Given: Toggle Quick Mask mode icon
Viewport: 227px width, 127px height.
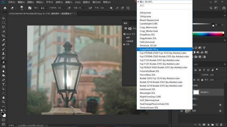Looking at the screenshot, I should 4,120.
